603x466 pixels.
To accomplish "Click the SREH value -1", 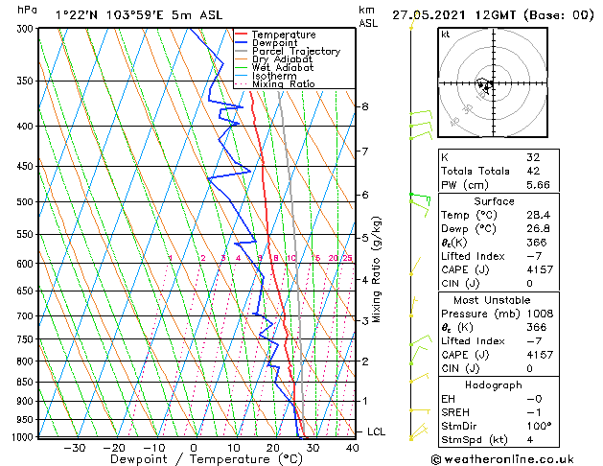I will (x=534, y=412).
